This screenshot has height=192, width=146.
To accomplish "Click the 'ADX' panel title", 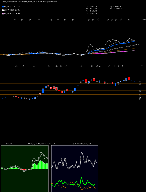I will coord(55,144).
